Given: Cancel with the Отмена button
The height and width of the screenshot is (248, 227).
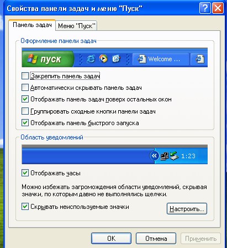Looking at the screenshot, I should point(156,239).
